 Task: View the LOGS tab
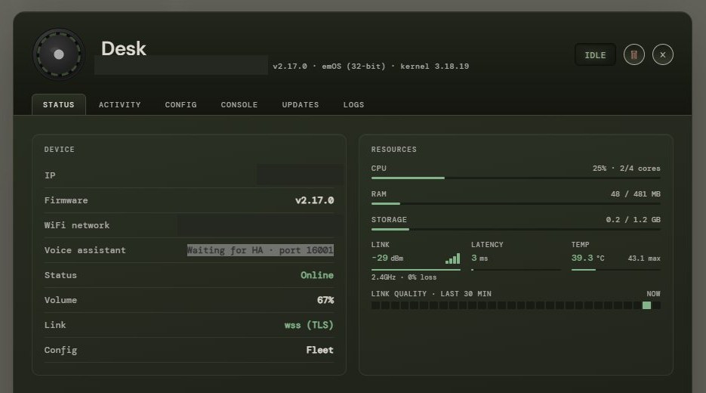point(353,104)
